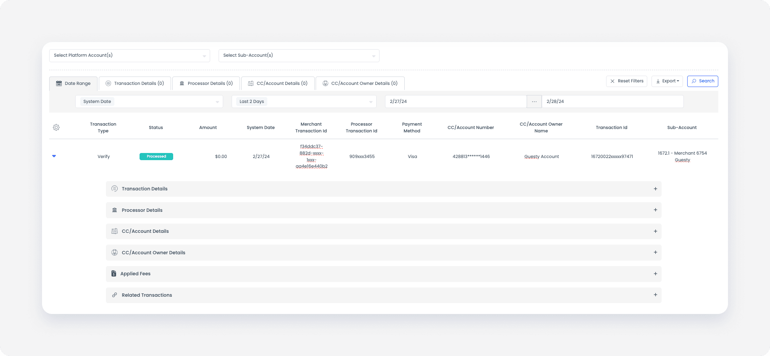
Task: Click the card number 428813******1446
Action: [471, 156]
